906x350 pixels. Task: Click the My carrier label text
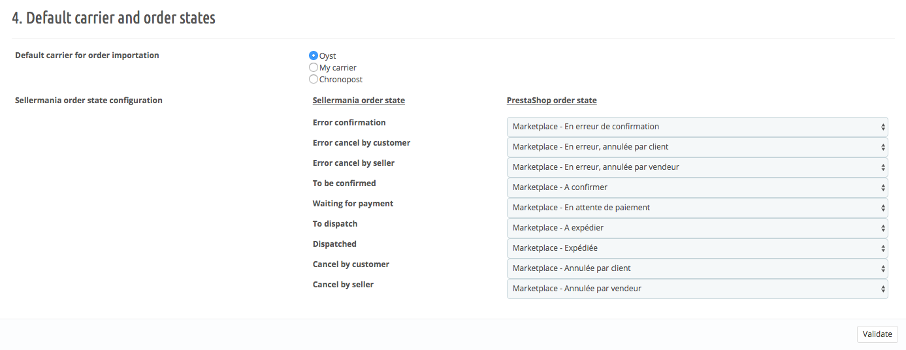(x=338, y=68)
